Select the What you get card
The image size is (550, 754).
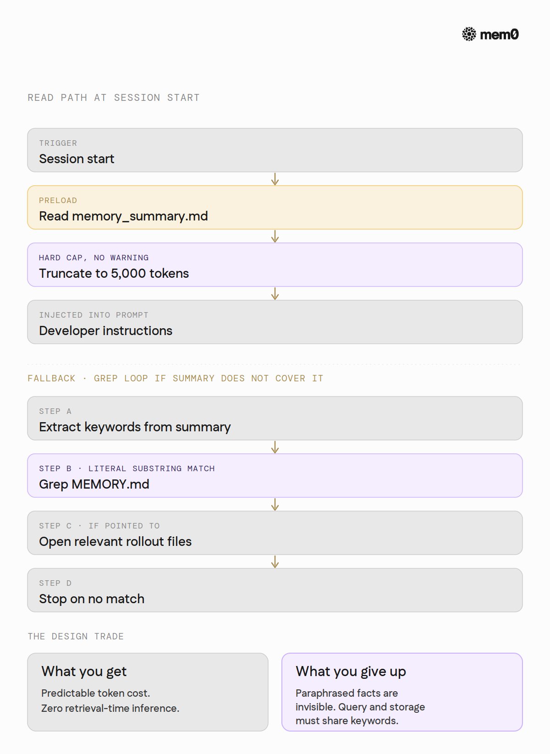click(x=148, y=692)
